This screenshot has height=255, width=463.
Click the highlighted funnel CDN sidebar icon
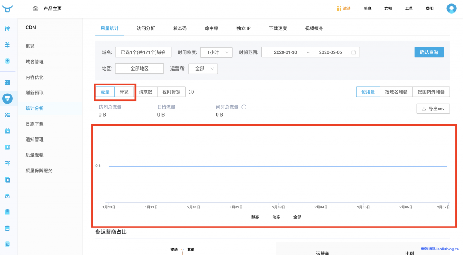pos(8,98)
